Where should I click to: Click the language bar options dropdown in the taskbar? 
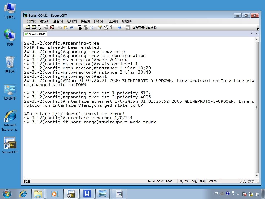[233, 195]
